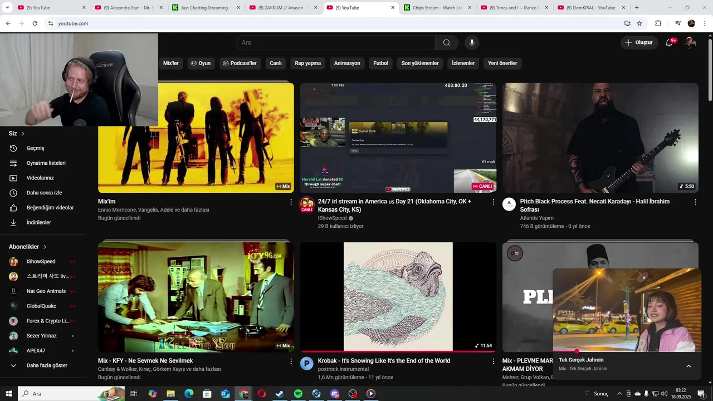This screenshot has height=401, width=713.
Task: Click the Windows Start button
Action: 9,394
